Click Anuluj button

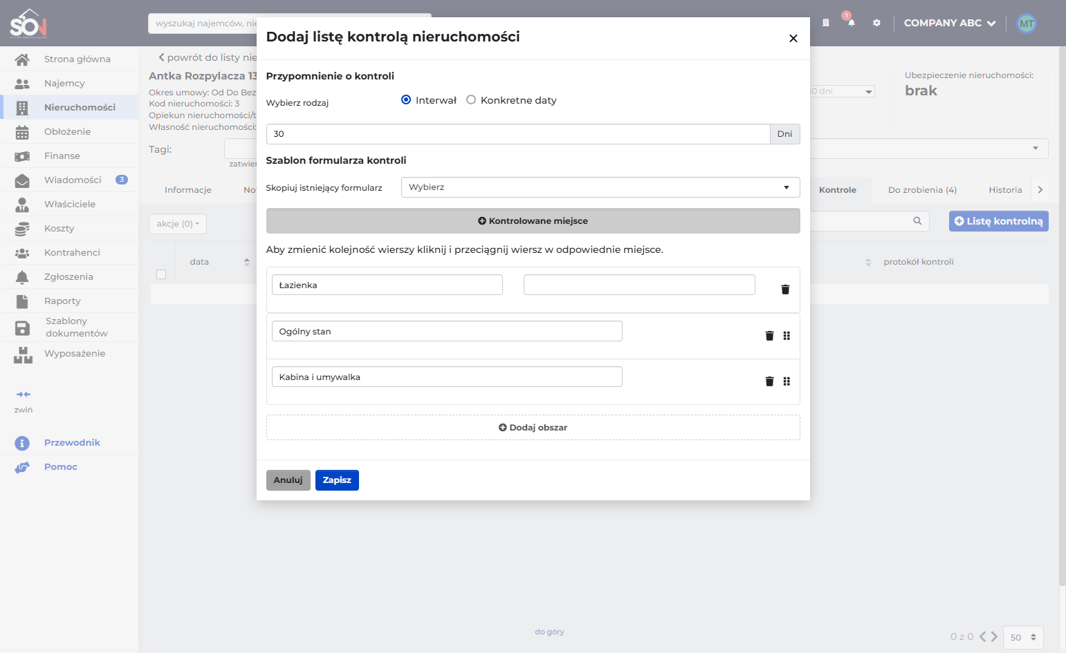[288, 480]
